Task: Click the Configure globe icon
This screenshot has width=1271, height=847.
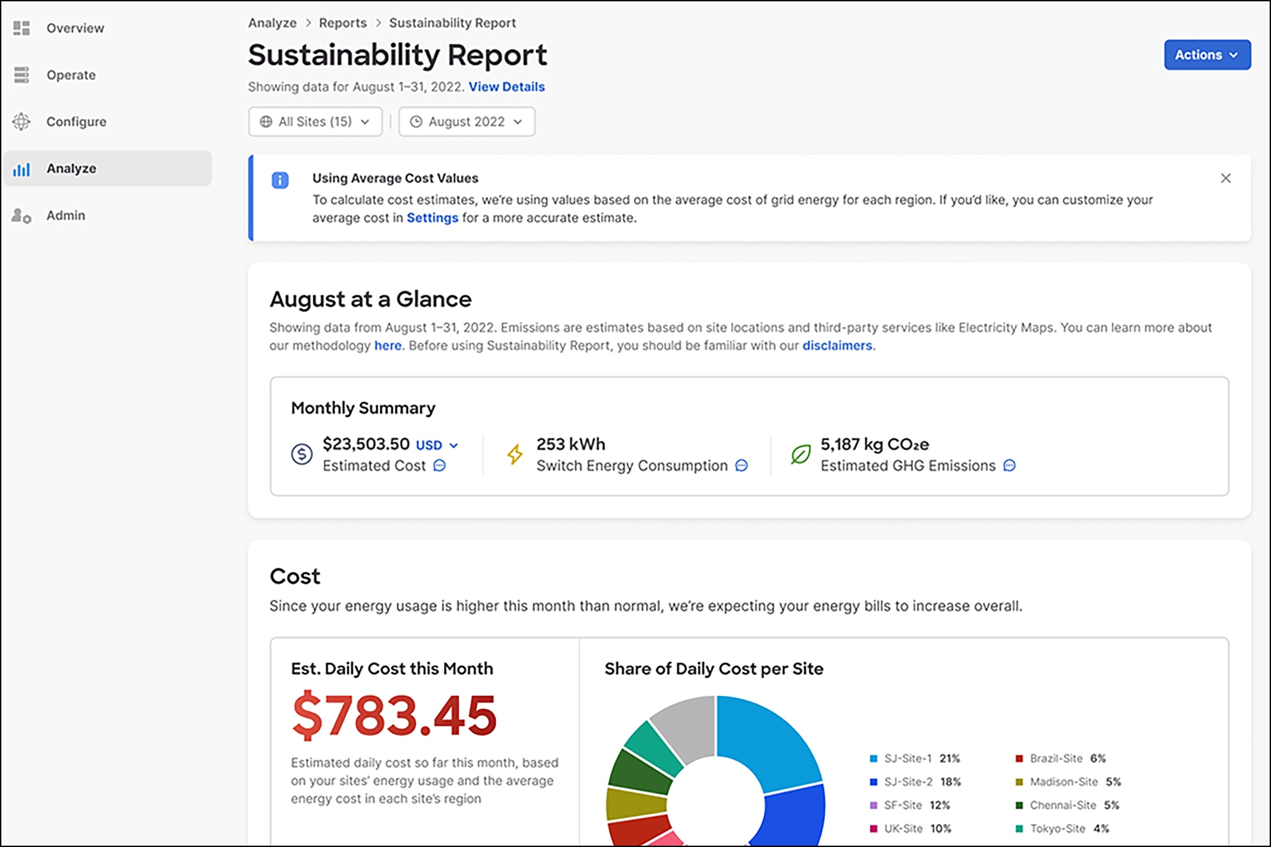Action: [22, 121]
